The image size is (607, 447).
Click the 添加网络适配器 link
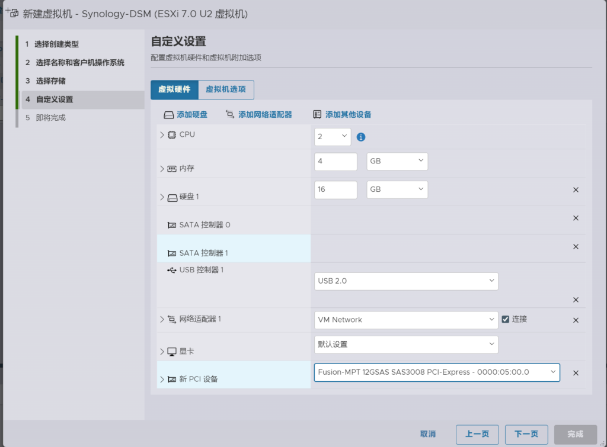[x=265, y=115]
